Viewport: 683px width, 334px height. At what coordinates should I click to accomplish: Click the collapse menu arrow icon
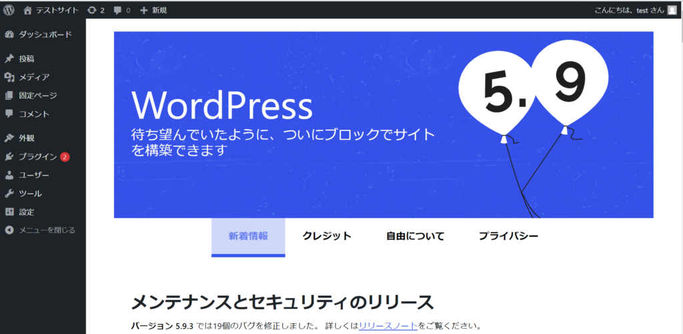pyautogui.click(x=9, y=230)
